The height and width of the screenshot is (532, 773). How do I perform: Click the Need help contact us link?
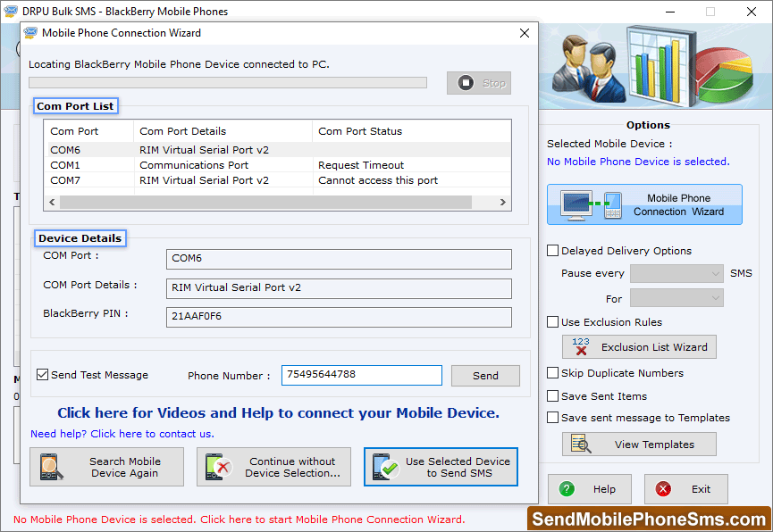[122, 434]
